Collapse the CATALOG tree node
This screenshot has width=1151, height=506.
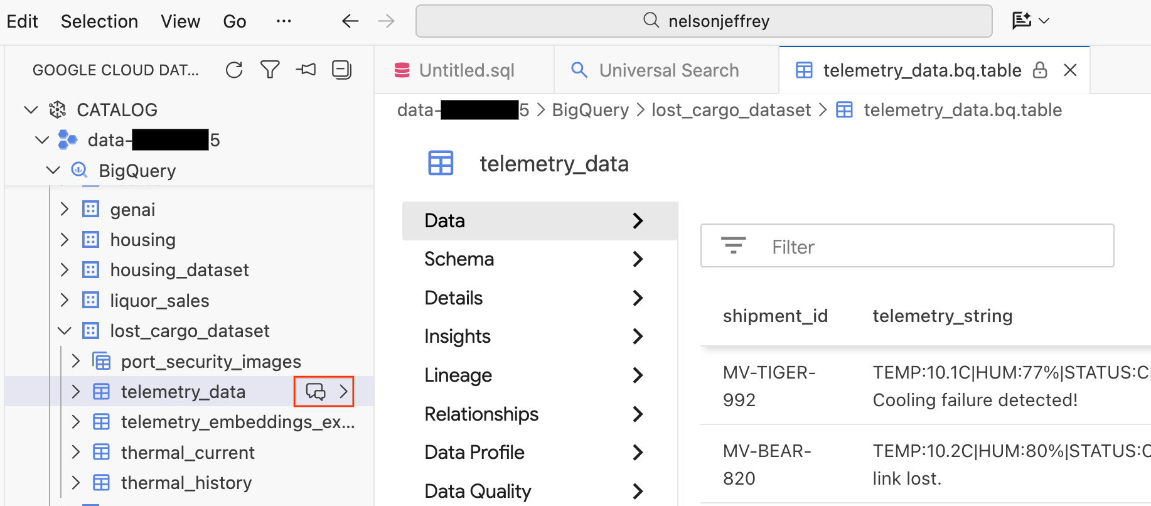click(x=31, y=110)
